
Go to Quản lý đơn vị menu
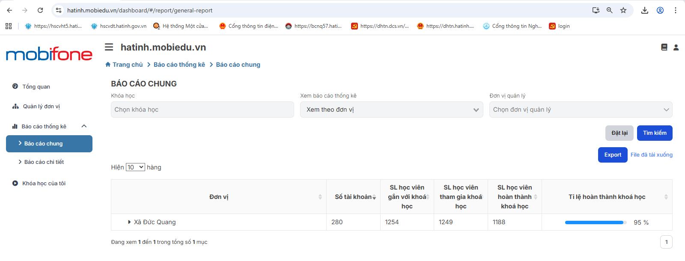[41, 107]
